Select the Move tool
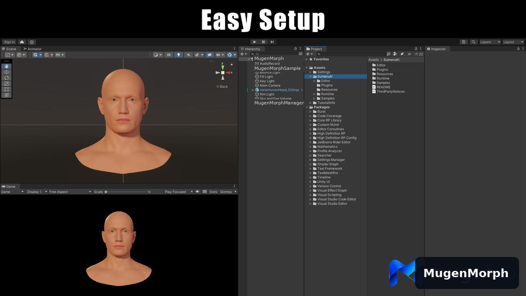The width and height of the screenshot is (526, 296). [7, 72]
